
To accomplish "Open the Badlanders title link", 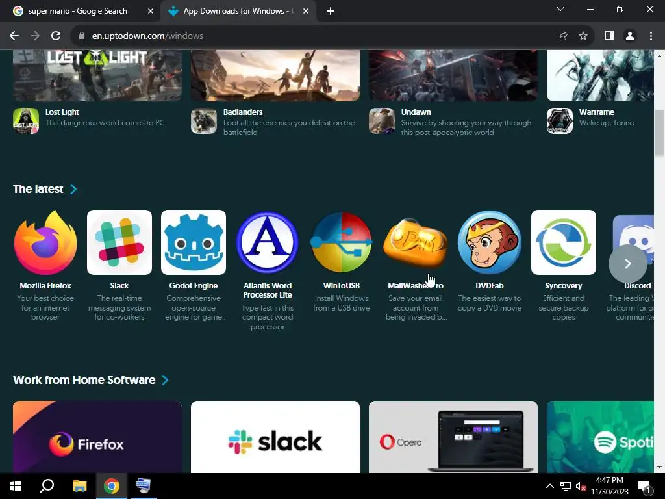I will point(243,112).
